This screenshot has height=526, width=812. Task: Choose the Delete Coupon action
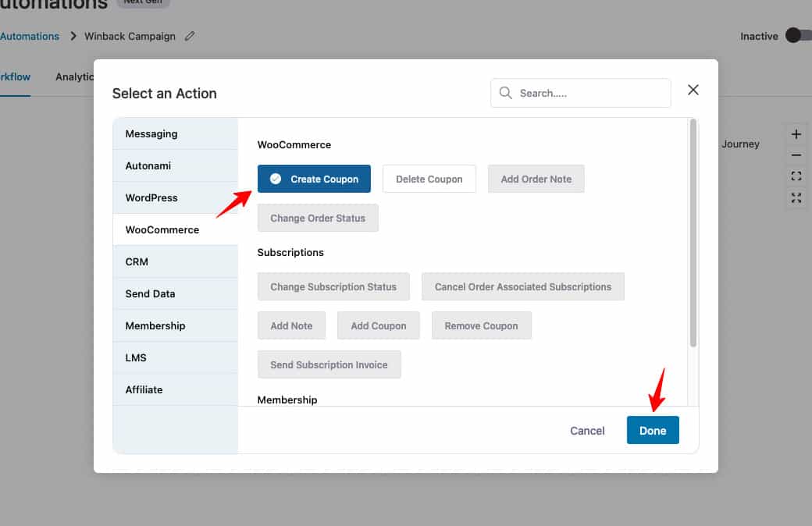tap(429, 178)
